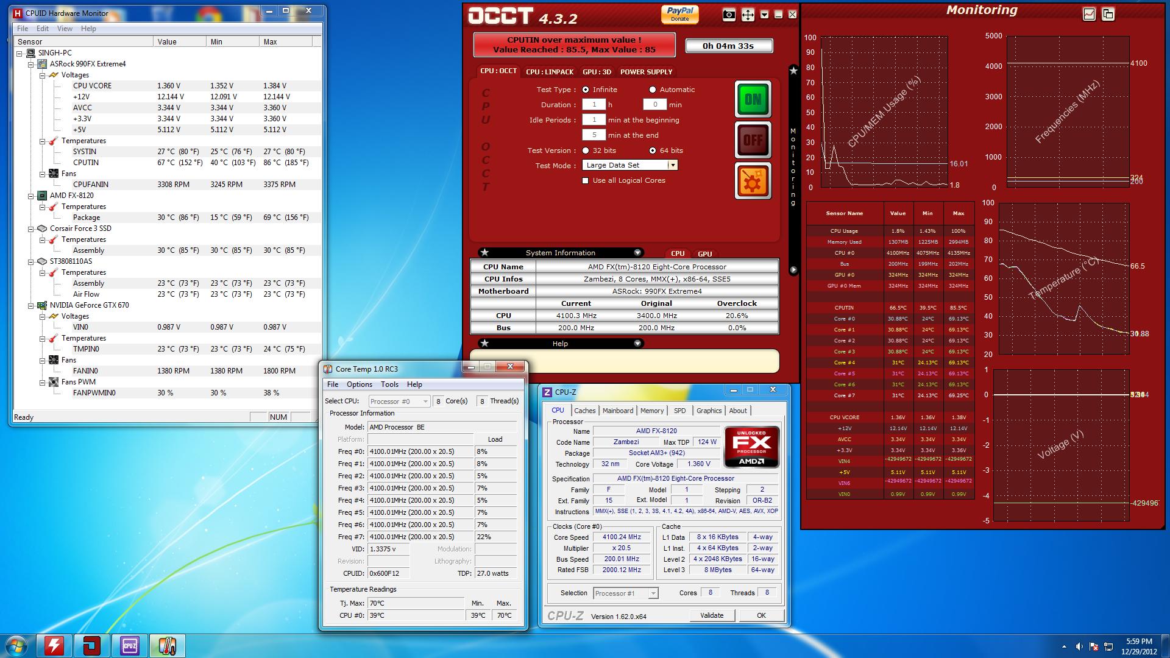Collapse the System Information panel arrow
The width and height of the screenshot is (1170, 658).
point(637,252)
